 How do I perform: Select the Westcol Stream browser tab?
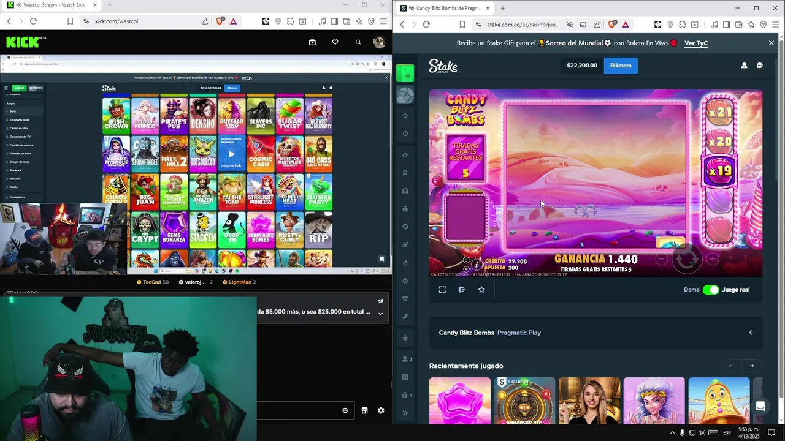tap(50, 5)
